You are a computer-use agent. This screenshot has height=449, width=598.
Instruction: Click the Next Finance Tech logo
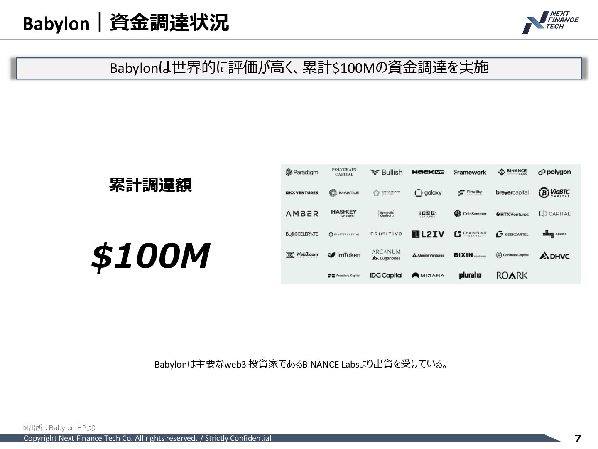click(550, 22)
